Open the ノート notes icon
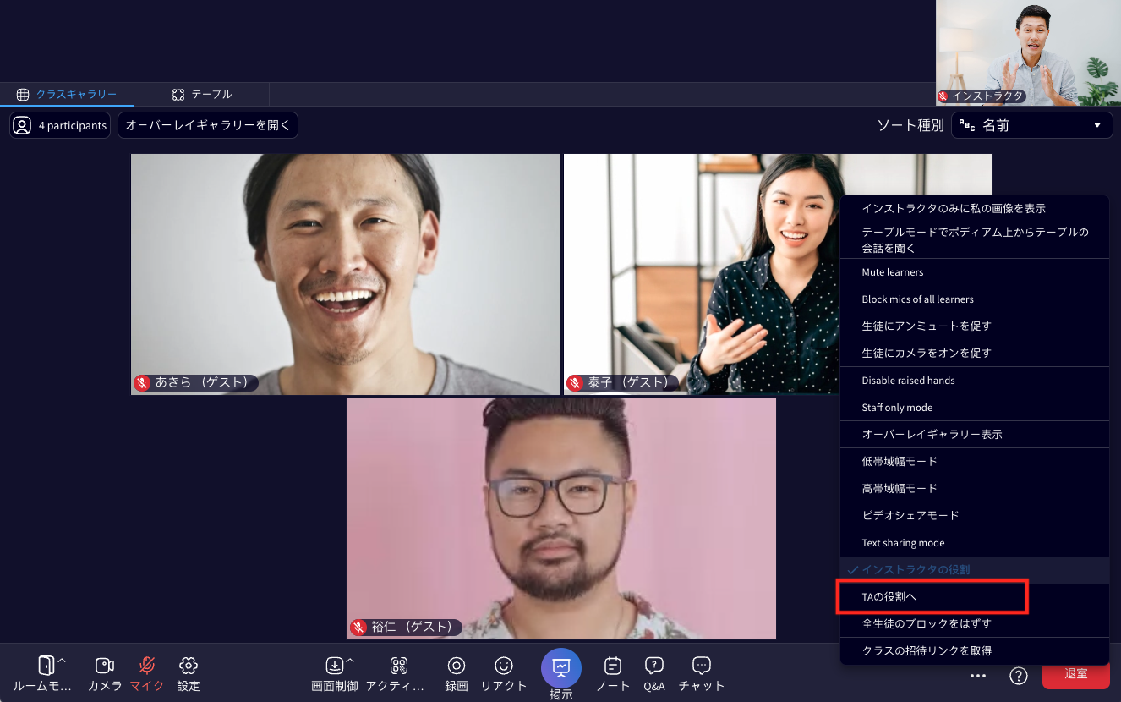 tap(613, 673)
